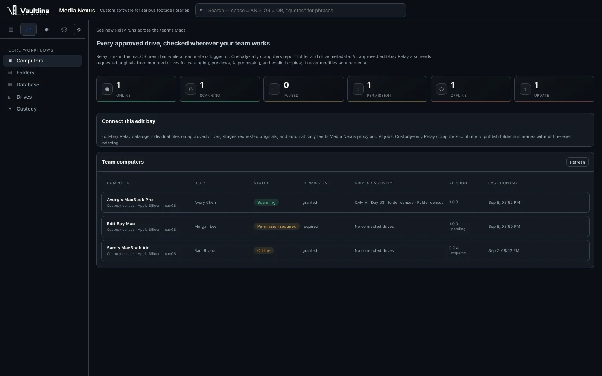Click the user Sam Rivera
Screen dimensions: 602x376
click(205, 250)
